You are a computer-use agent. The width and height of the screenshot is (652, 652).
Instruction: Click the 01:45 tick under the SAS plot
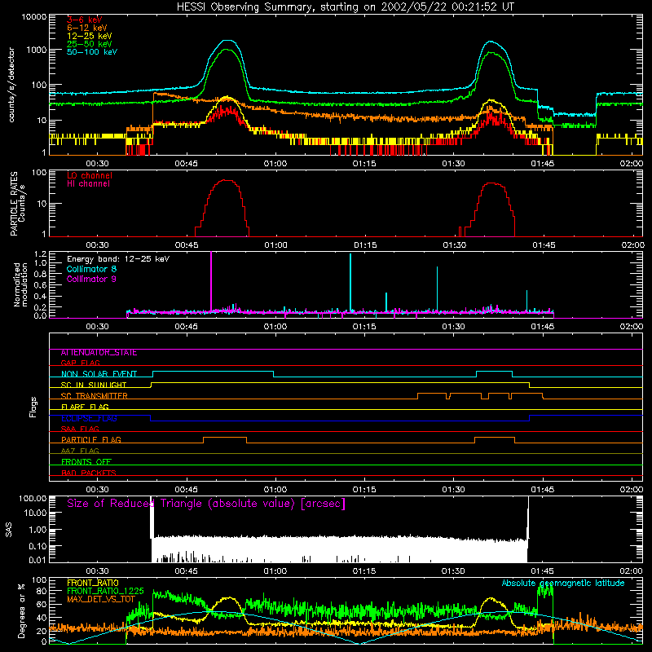coord(542,571)
